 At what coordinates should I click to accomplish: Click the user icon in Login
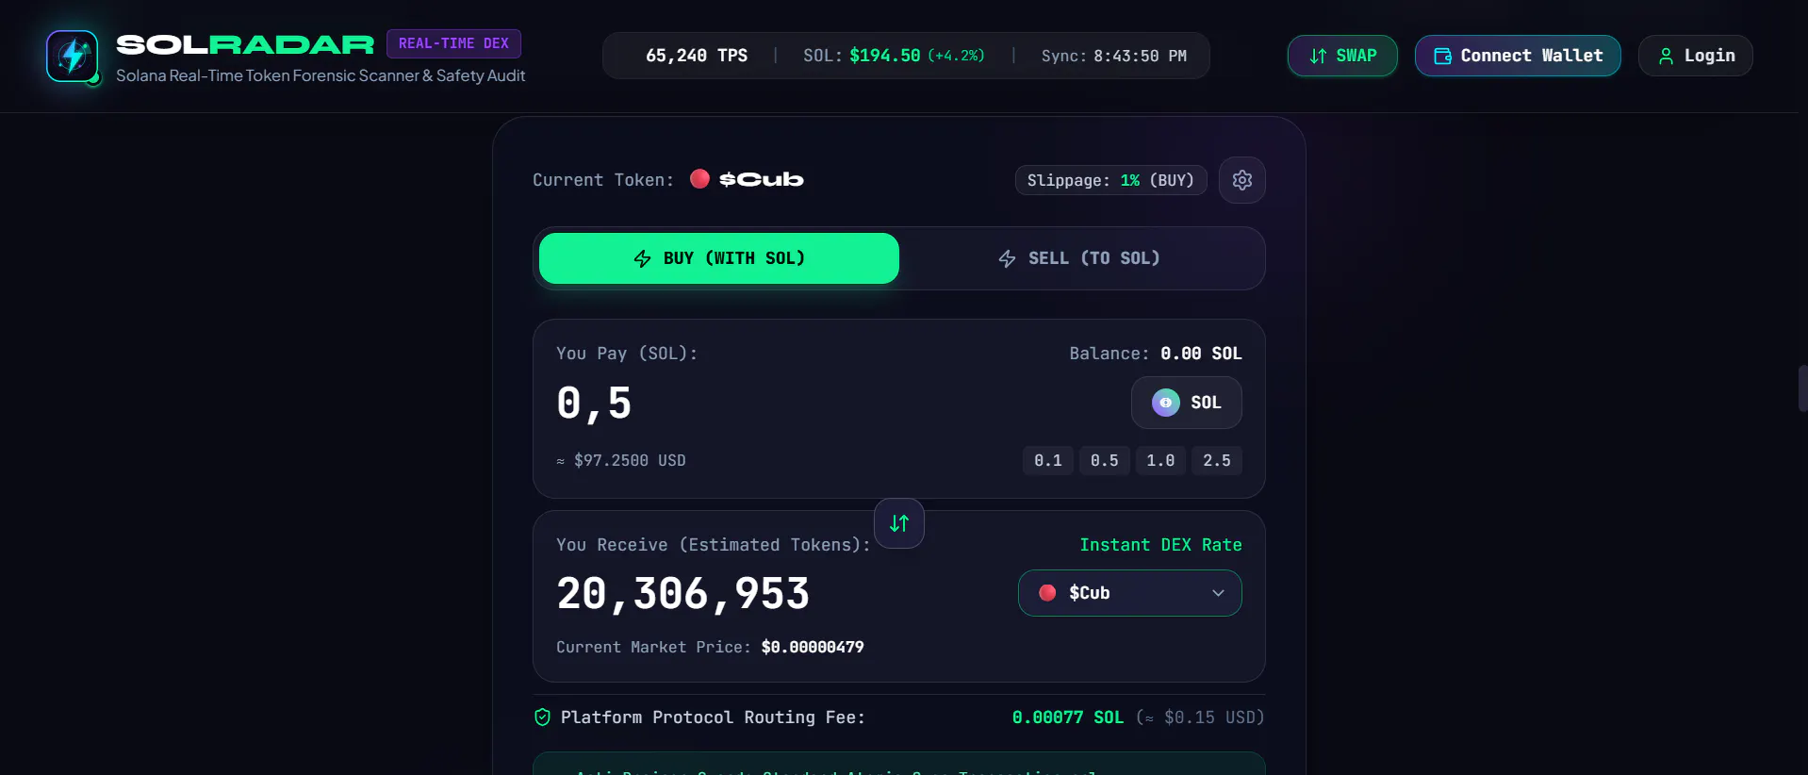[x=1666, y=57]
